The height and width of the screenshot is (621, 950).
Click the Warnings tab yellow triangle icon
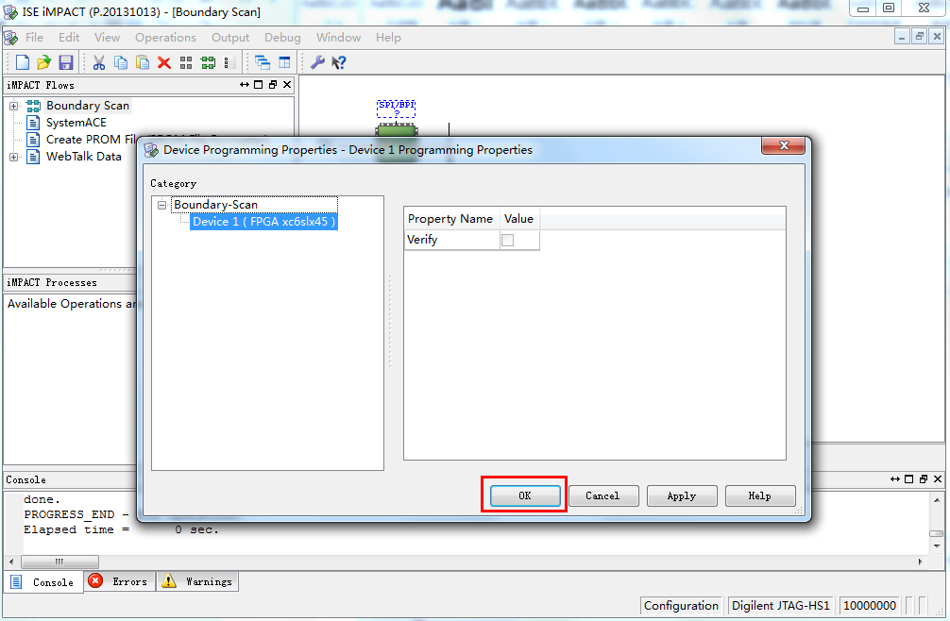tap(169, 581)
